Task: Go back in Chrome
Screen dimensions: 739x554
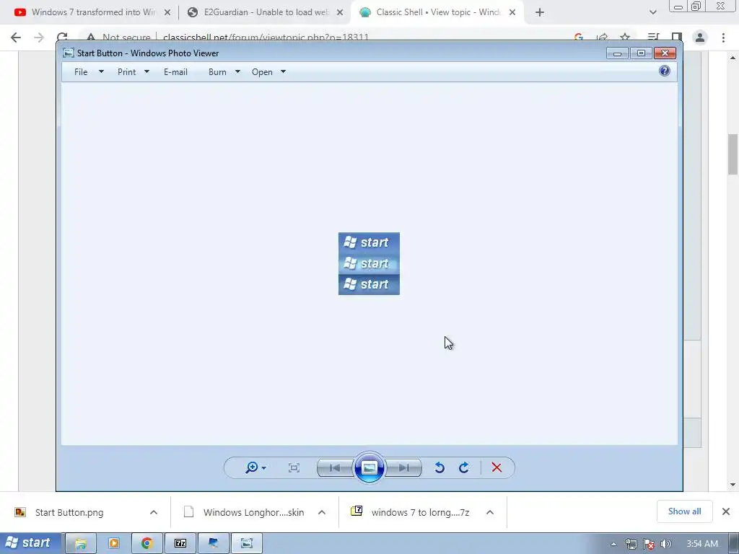Action: pyautogui.click(x=16, y=38)
